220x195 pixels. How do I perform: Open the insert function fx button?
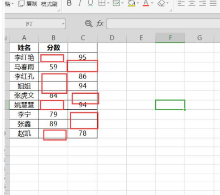[x=100, y=24]
